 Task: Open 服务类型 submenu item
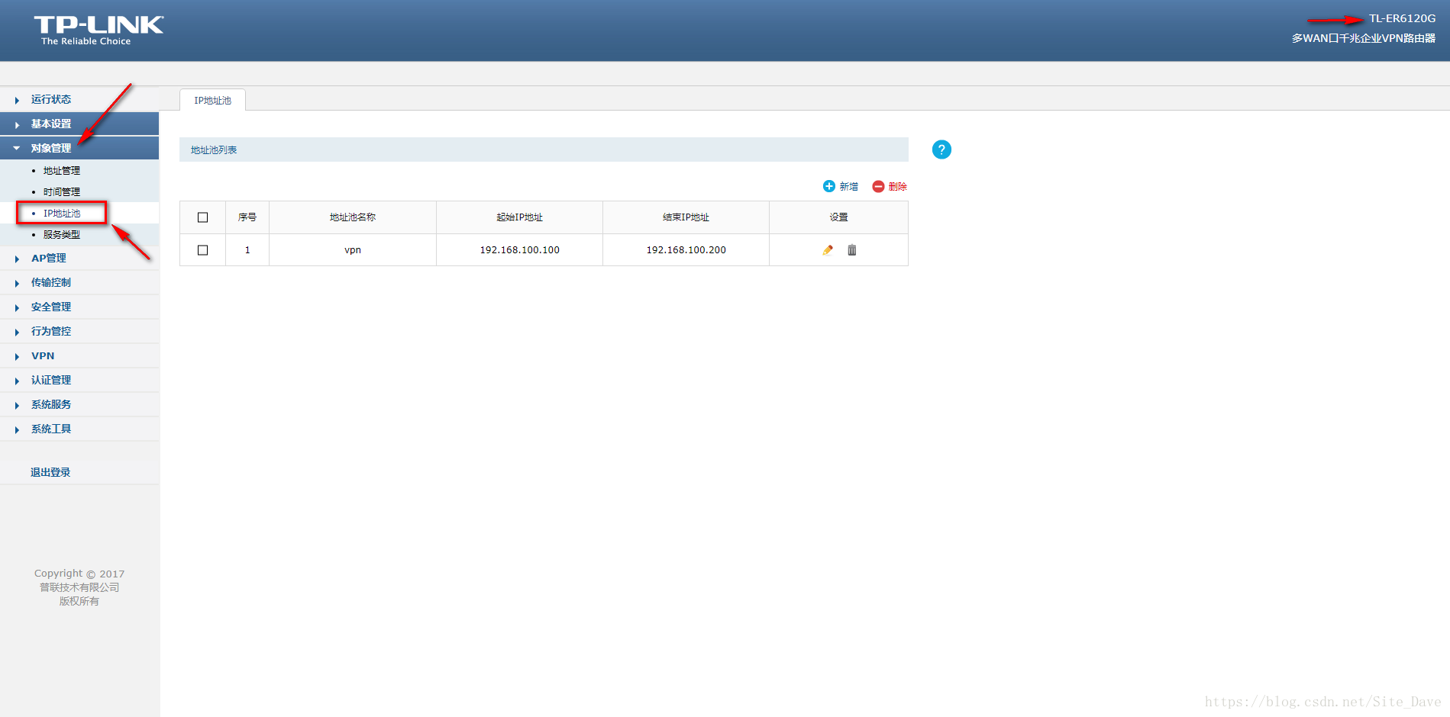tap(62, 235)
